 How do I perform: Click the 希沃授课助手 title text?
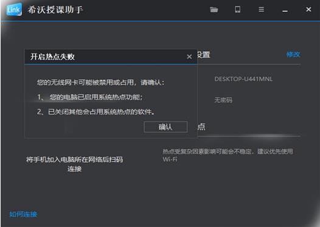pyautogui.click(x=55, y=10)
